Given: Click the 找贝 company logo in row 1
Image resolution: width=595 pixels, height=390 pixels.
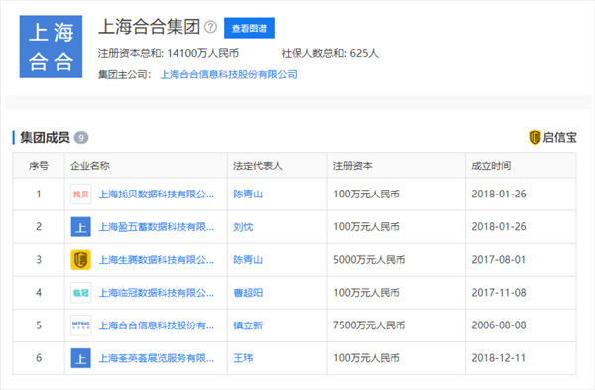Looking at the screenshot, I should coord(81,195).
